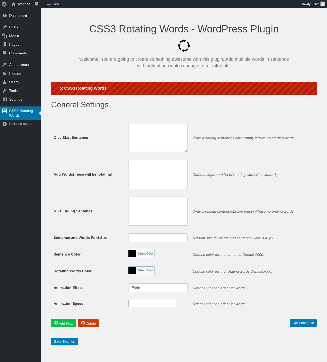
Task: Click the Settings sliders icon
Action: 5,99
